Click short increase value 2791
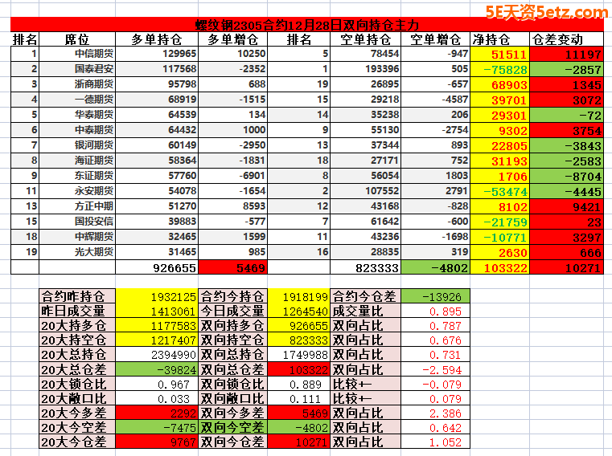The height and width of the screenshot is (456, 612). tap(436, 190)
